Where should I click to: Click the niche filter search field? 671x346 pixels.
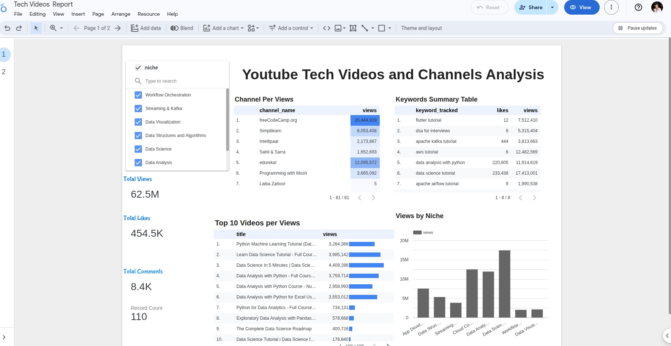pyautogui.click(x=177, y=81)
